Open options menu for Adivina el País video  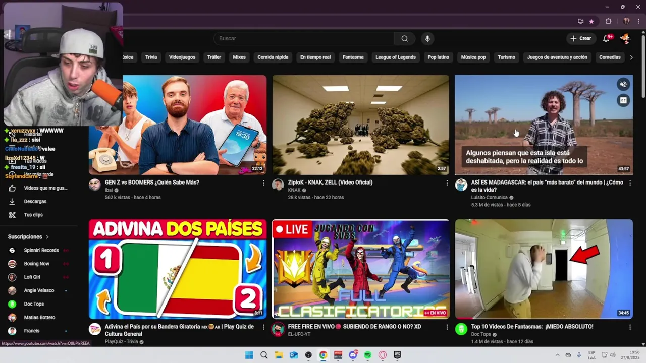[x=263, y=327]
